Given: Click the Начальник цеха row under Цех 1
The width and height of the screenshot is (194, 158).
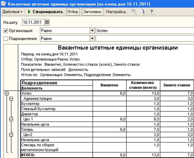Looking at the screenshot, I should click(57, 124).
